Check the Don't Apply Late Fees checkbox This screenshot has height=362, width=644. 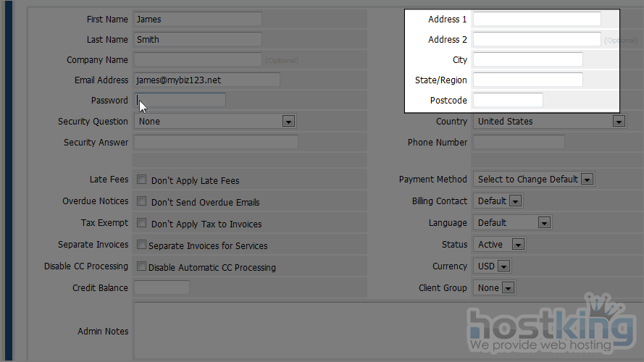(x=142, y=180)
